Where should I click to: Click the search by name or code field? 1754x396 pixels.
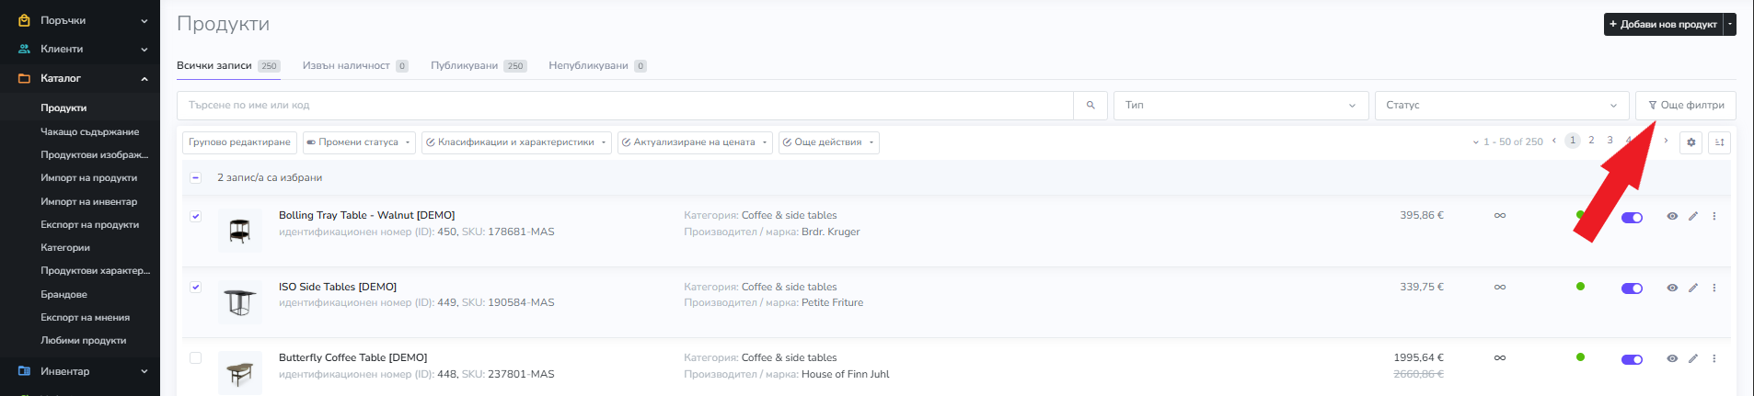pyautogui.click(x=625, y=106)
